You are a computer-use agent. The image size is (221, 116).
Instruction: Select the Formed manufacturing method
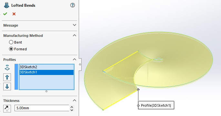tap(11, 49)
